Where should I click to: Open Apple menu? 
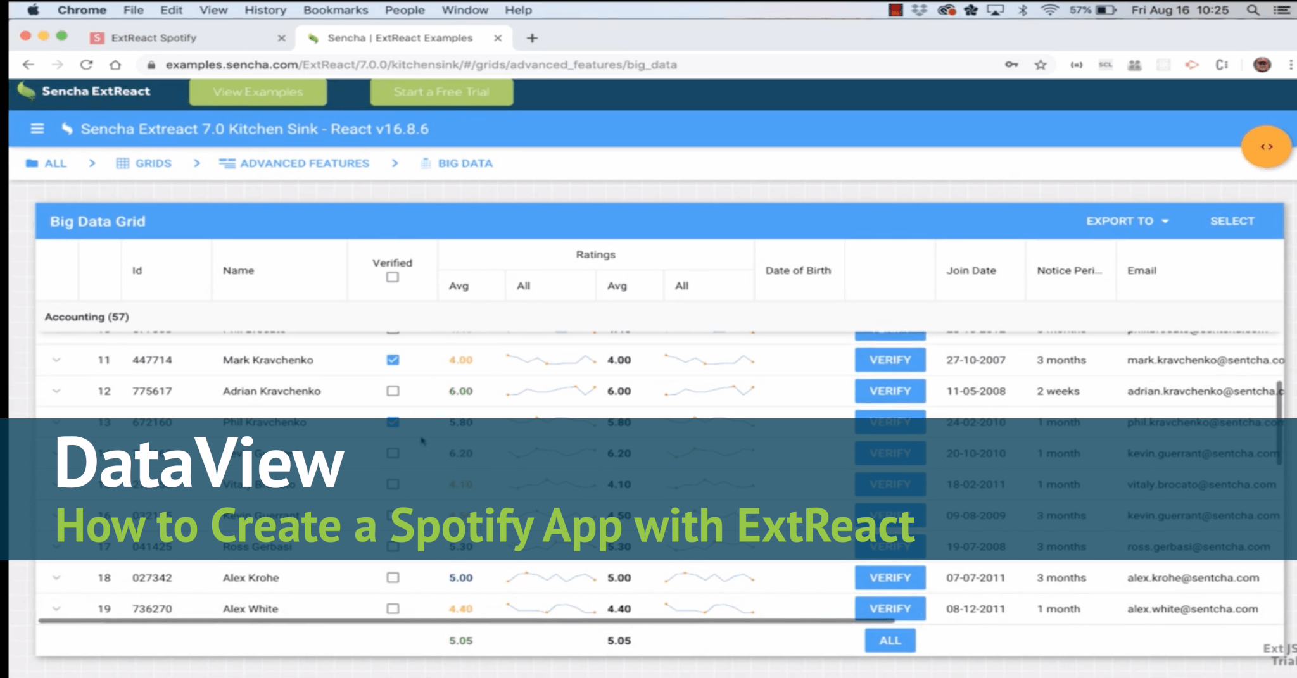pos(33,10)
